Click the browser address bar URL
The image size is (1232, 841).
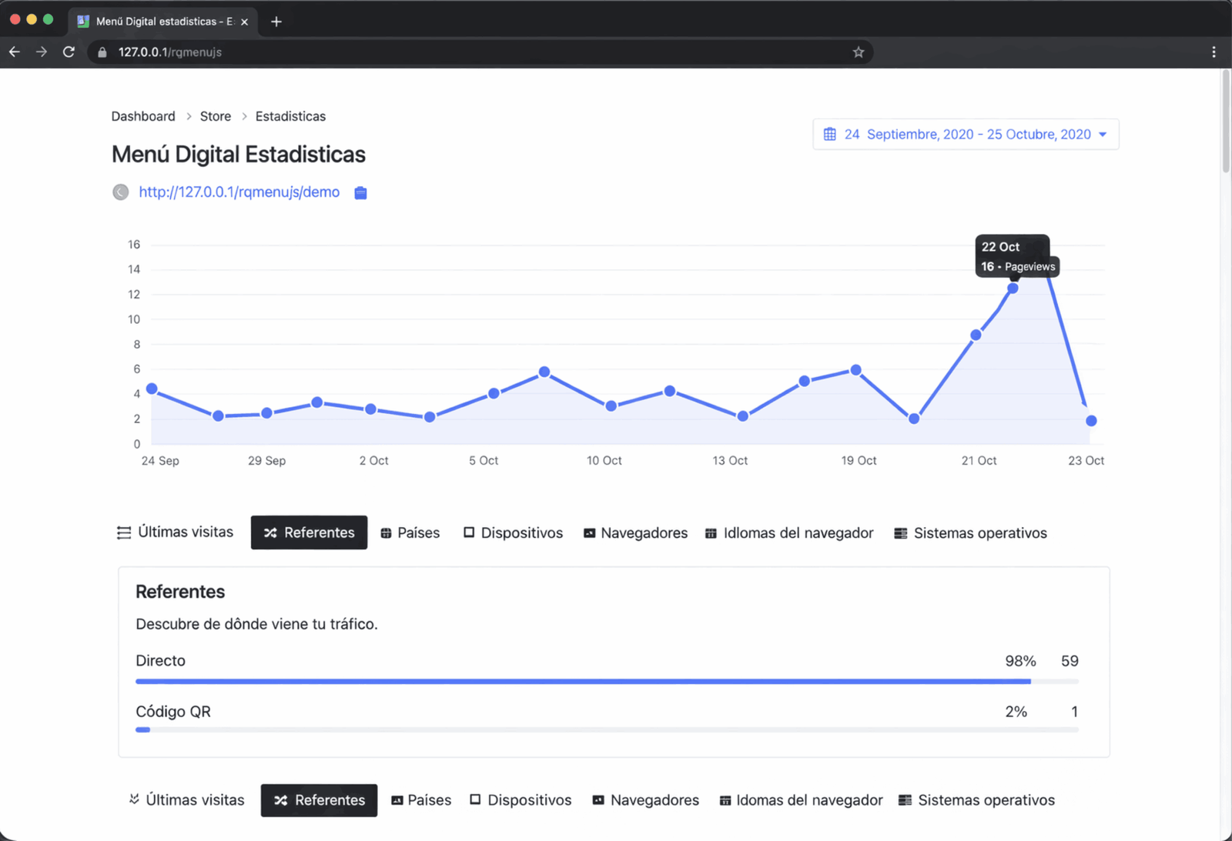[x=170, y=52]
